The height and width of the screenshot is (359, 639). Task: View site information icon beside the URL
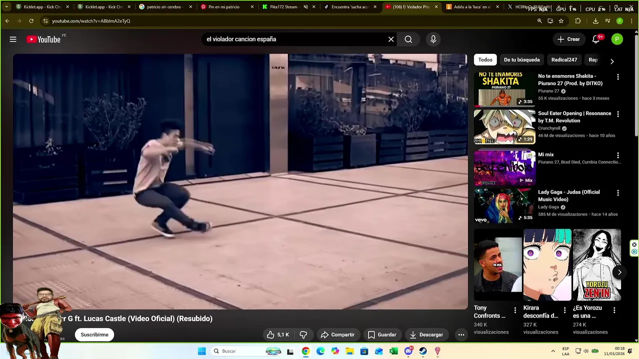pos(45,21)
